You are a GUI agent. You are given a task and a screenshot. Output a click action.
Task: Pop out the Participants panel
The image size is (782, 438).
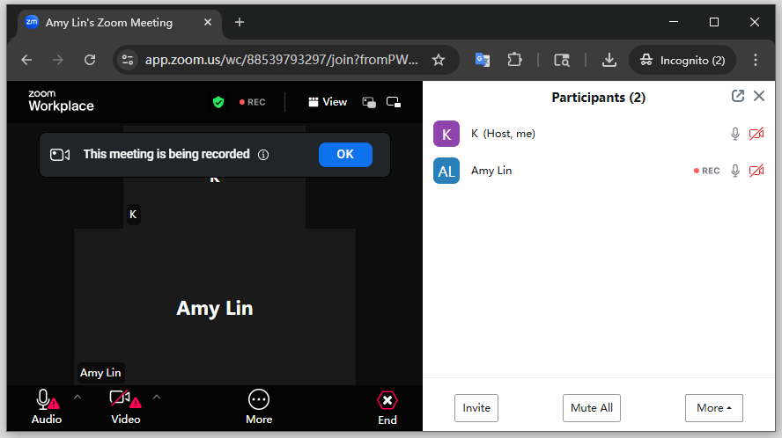pos(738,97)
